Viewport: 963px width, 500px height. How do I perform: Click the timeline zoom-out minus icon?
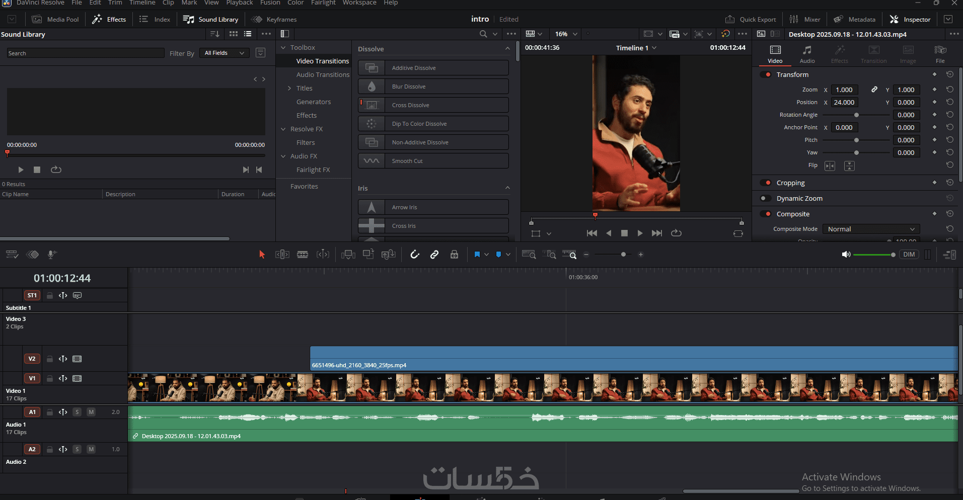pos(586,255)
